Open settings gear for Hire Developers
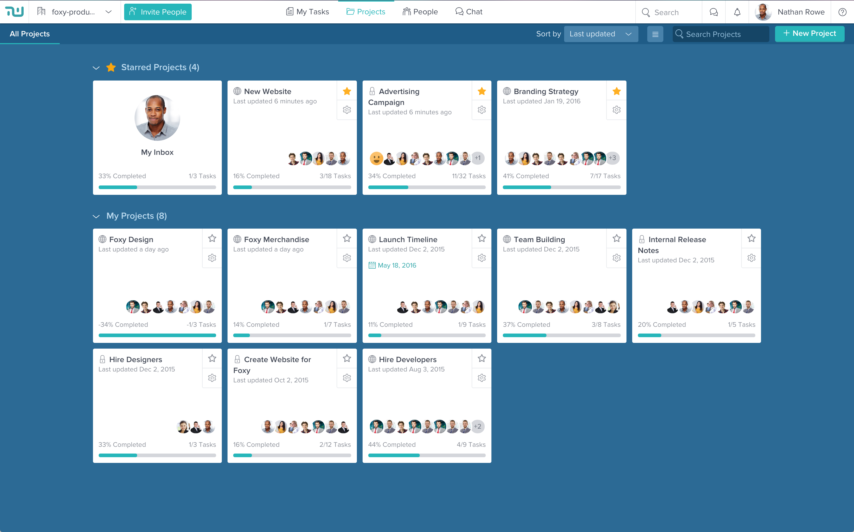 482,378
